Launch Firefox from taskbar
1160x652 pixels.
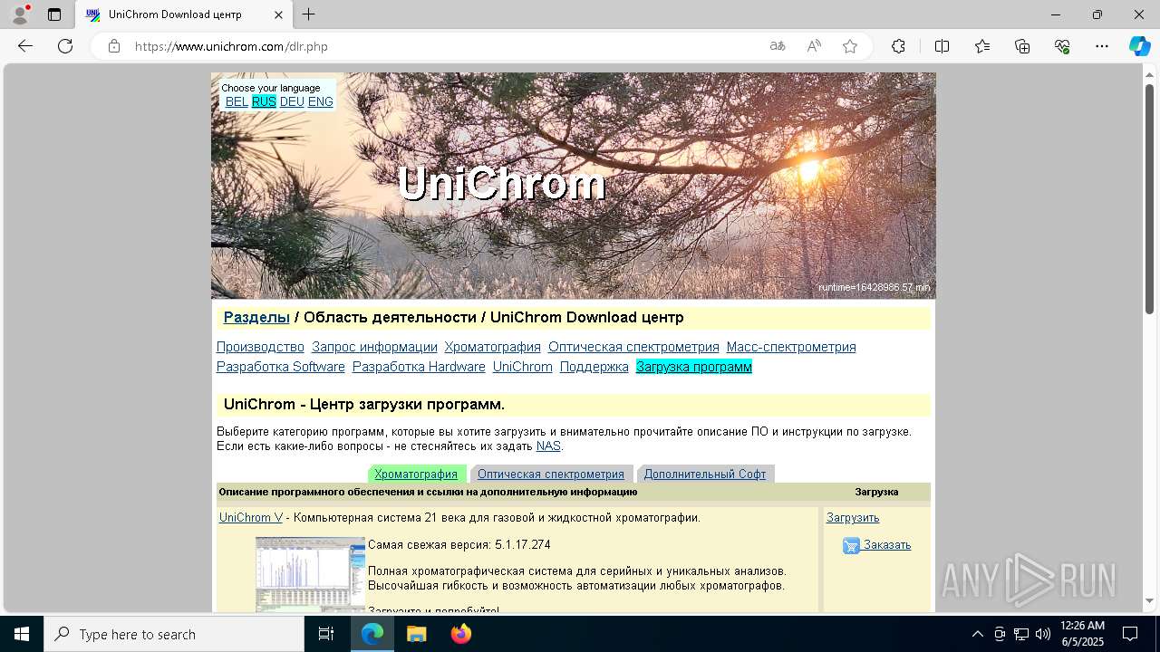click(x=461, y=634)
